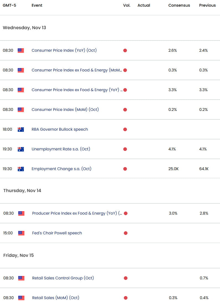Click the red dot next to Consumer Price Index (MoM)
The image size is (220, 303).
click(x=125, y=110)
